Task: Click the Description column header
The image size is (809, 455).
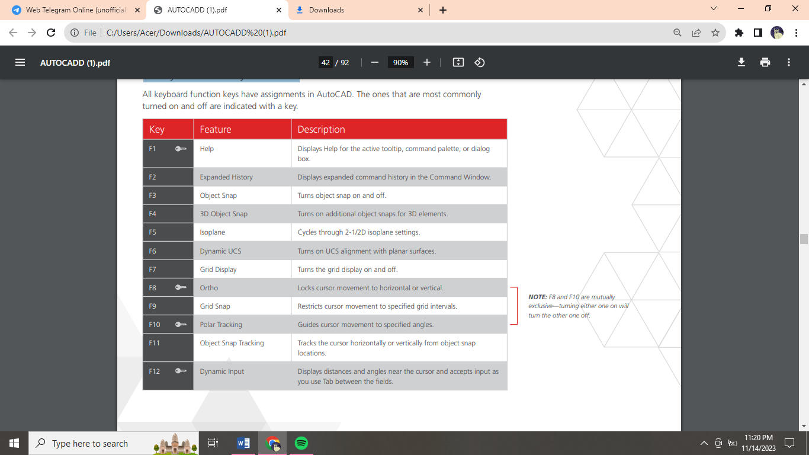Action: pyautogui.click(x=399, y=129)
